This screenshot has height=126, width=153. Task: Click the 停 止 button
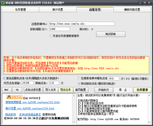coord(123,90)
